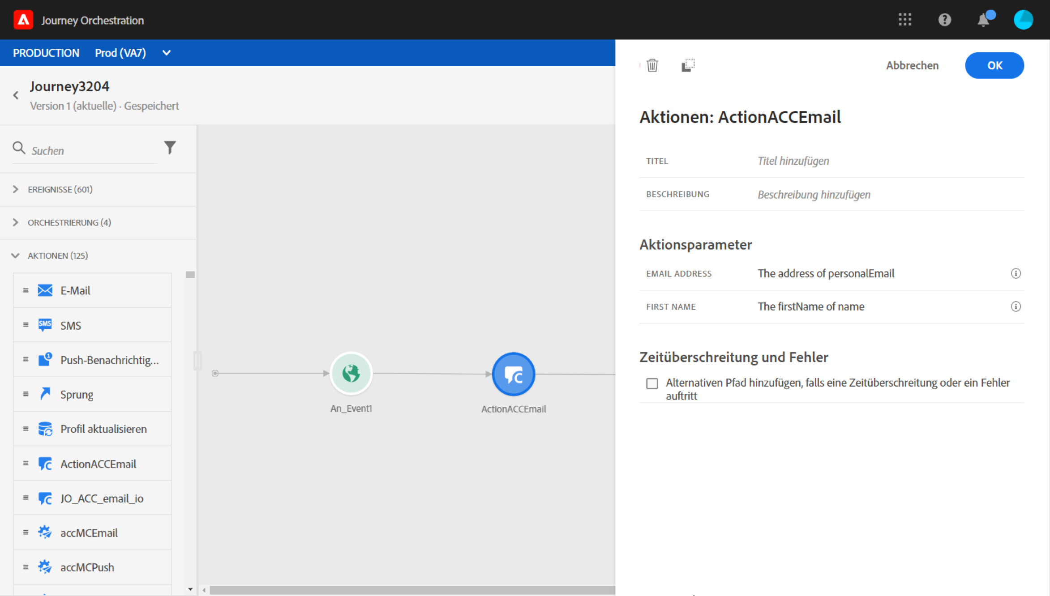Viewport: 1050px width, 596px height.
Task: Click the trash delete activity icon
Action: point(652,66)
